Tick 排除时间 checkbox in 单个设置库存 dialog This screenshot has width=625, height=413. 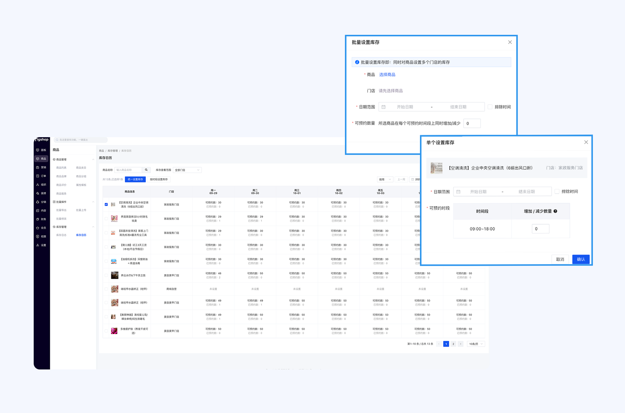pos(557,191)
